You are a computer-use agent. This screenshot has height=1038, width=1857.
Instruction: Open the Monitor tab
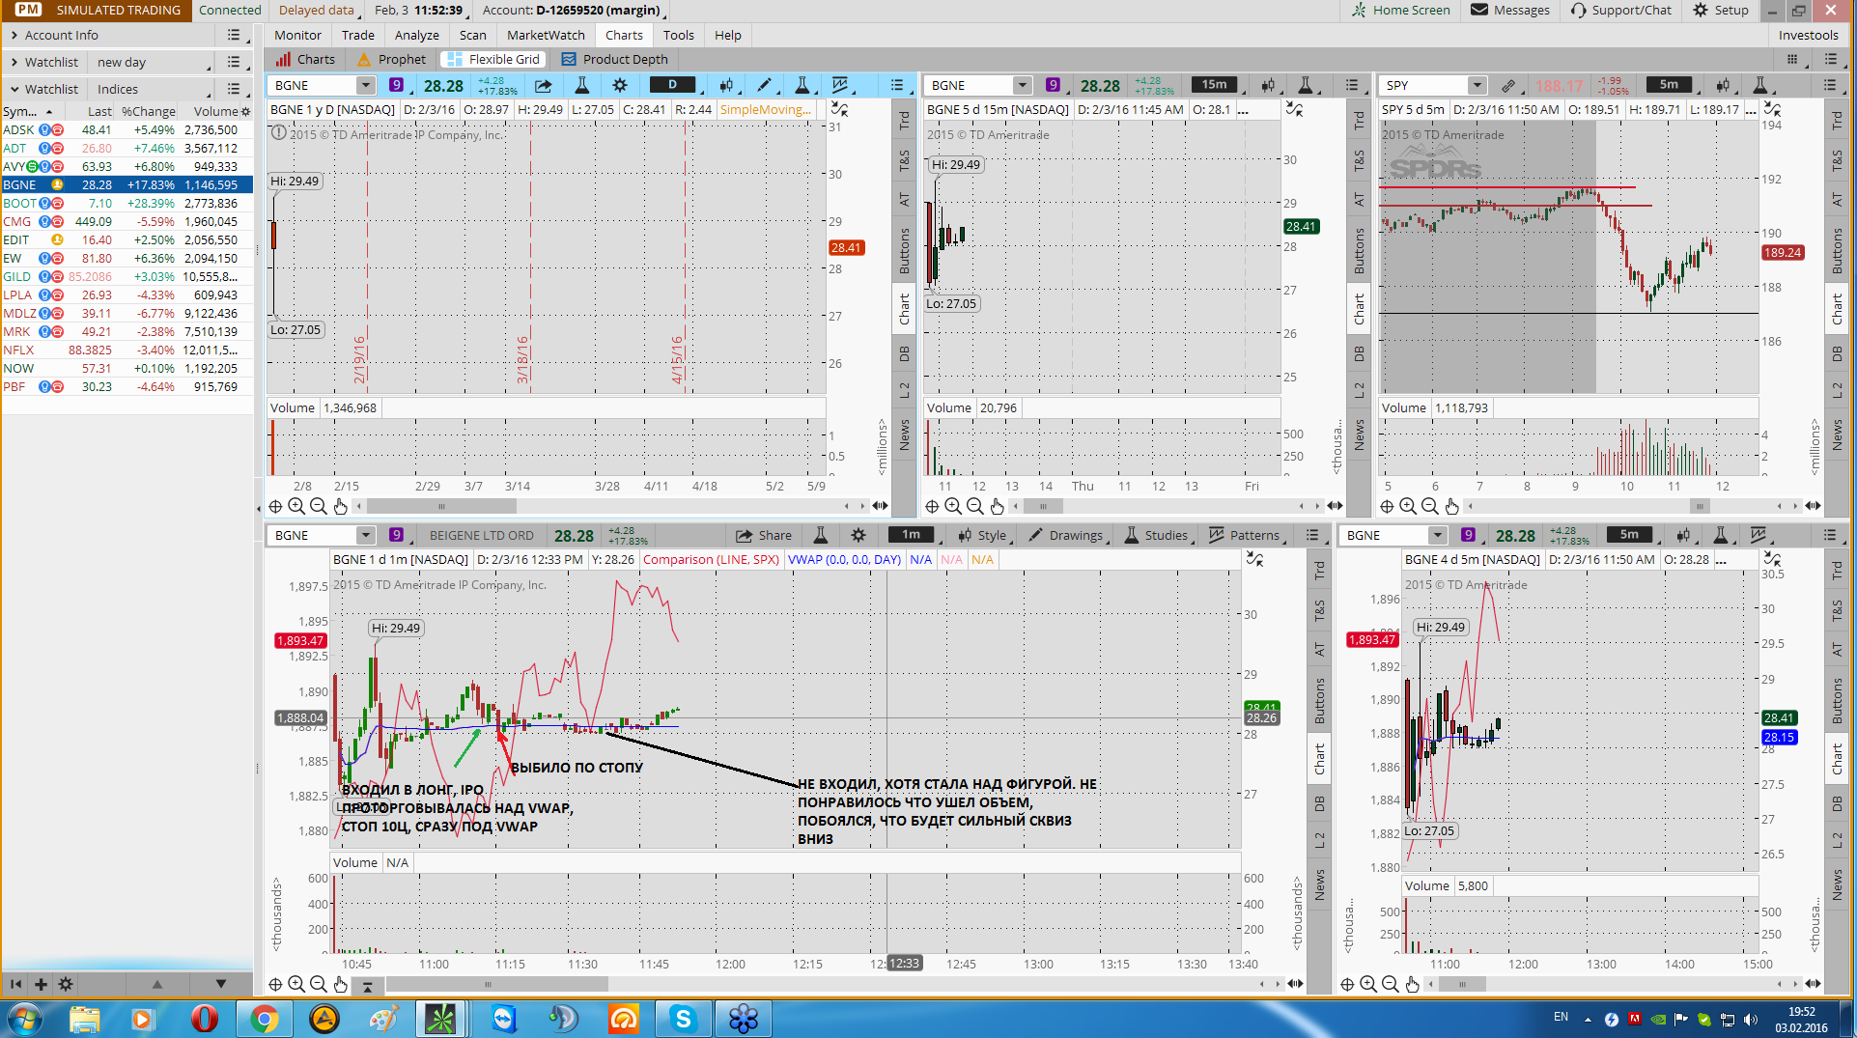pyautogui.click(x=297, y=35)
